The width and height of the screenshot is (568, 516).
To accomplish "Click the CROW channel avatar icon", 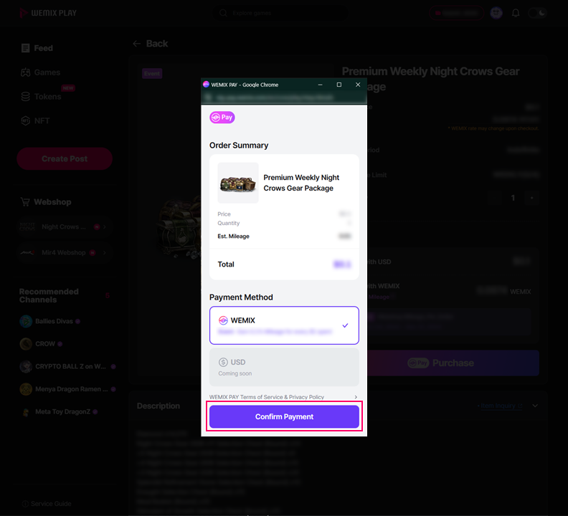I will pos(26,343).
